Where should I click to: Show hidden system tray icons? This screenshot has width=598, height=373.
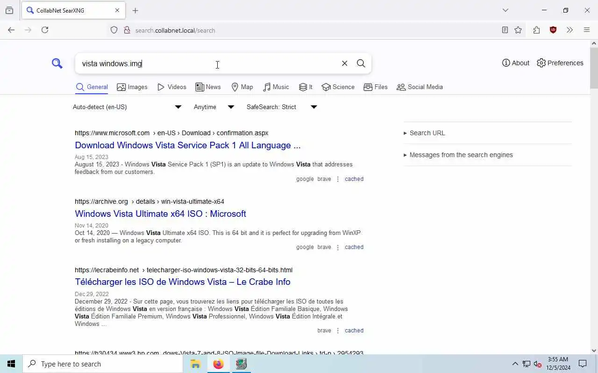coord(515,364)
